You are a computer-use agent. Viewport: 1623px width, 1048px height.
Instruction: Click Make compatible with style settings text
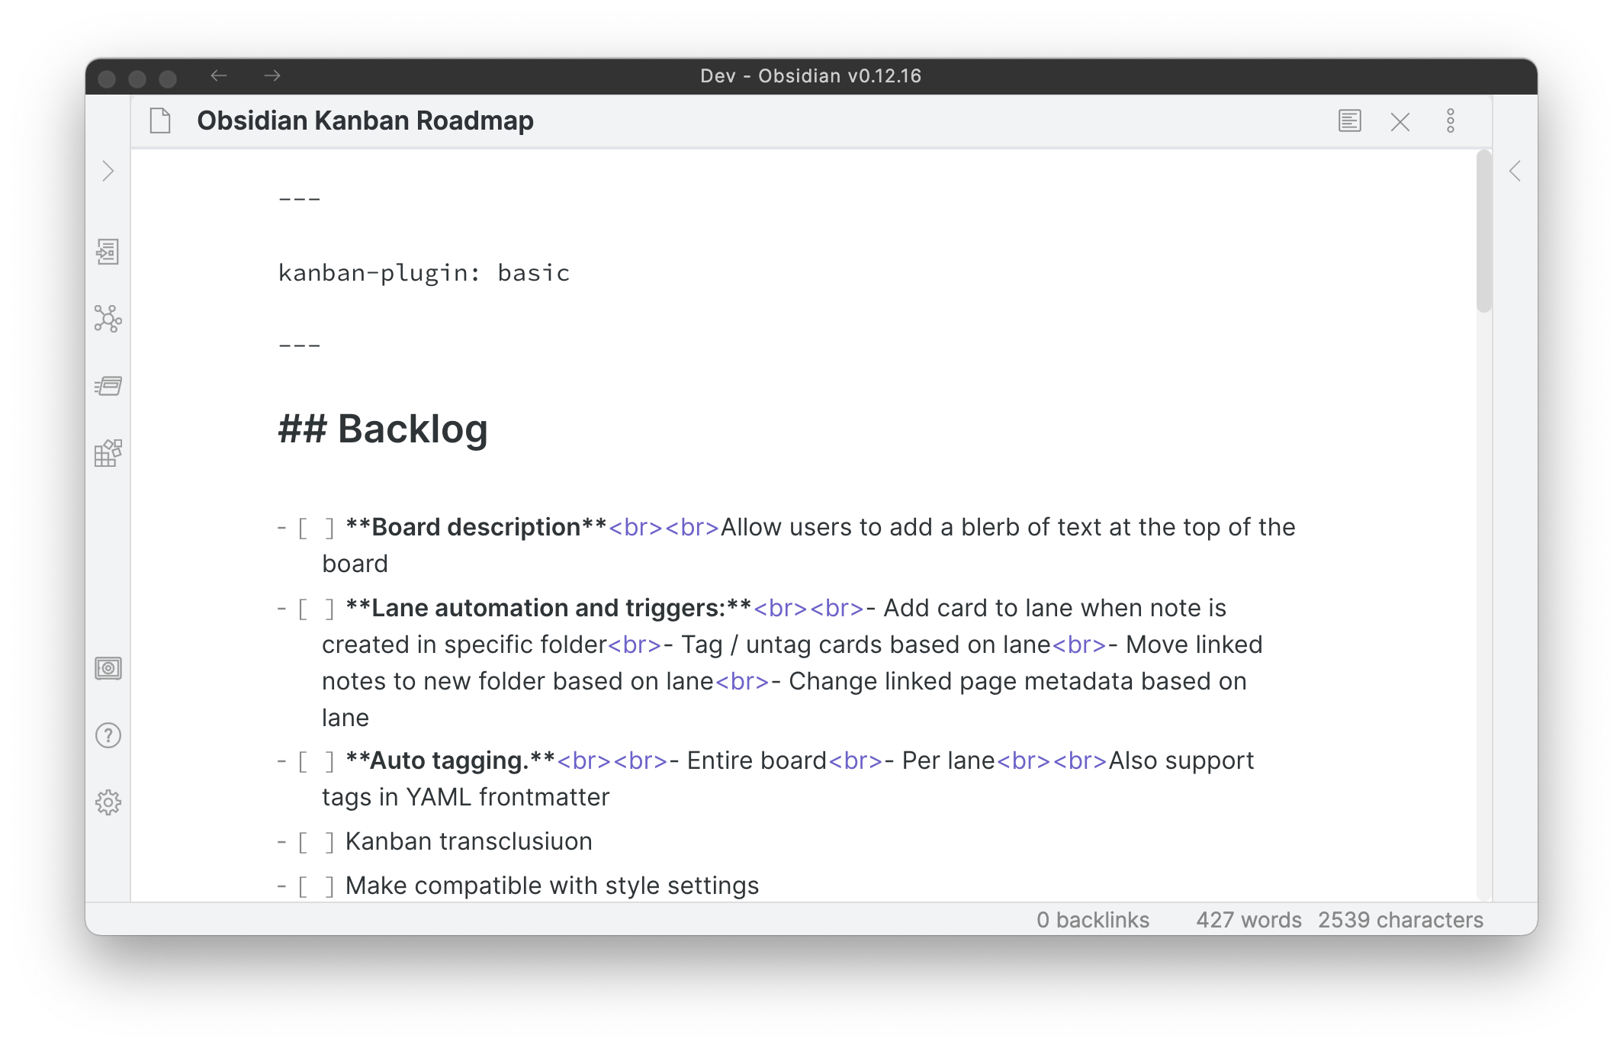pyautogui.click(x=552, y=886)
